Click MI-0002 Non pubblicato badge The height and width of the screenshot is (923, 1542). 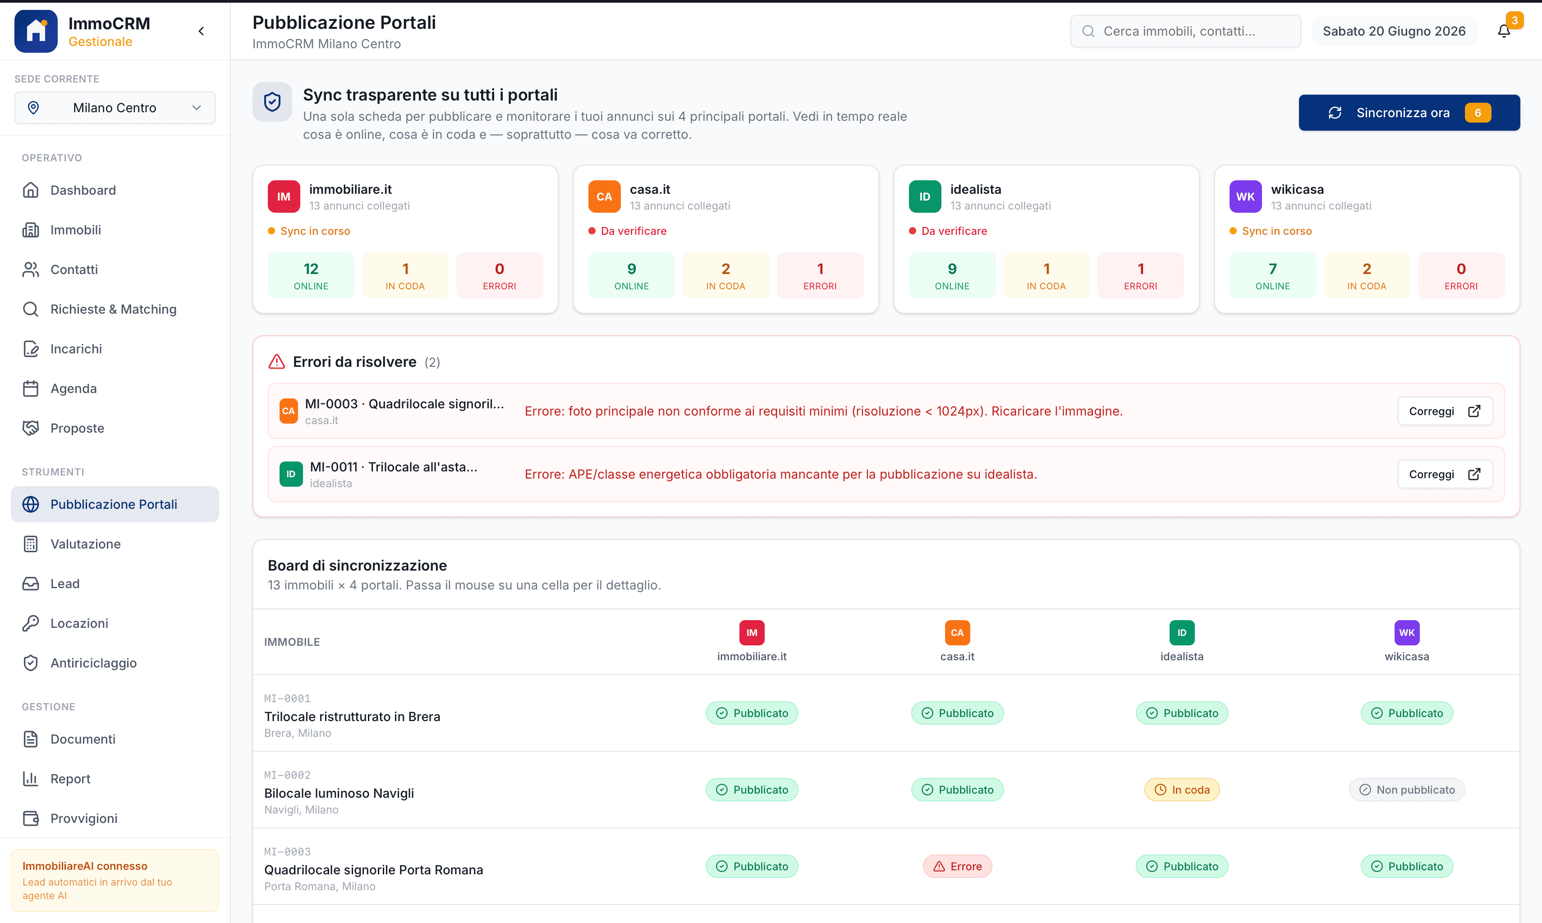[1406, 790]
